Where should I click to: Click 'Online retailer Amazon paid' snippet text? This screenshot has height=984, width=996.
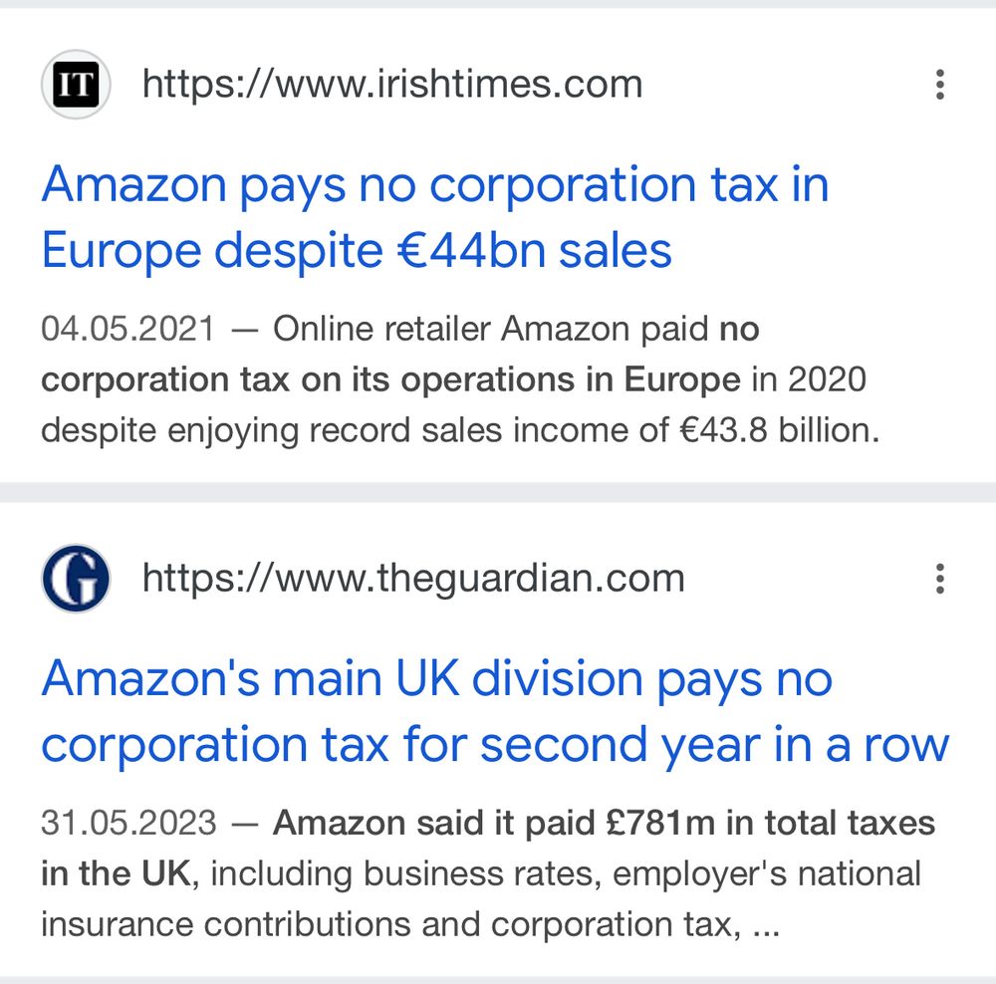(x=490, y=329)
